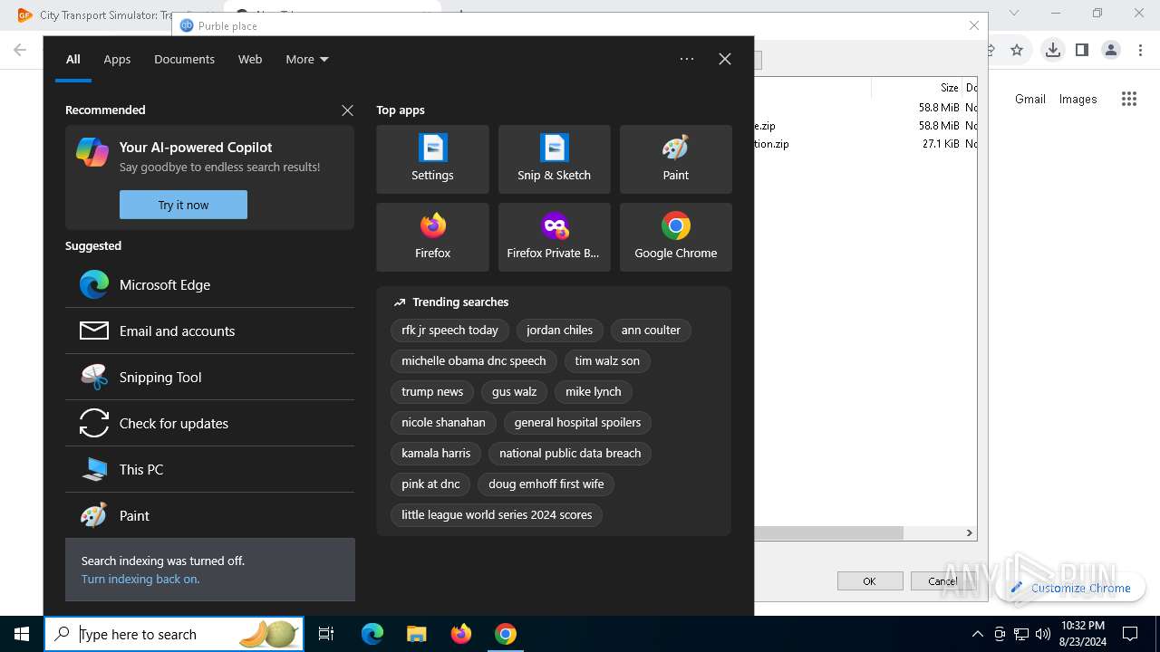This screenshot has width=1160, height=652.
Task: Click the taskbar search input field
Action: tap(174, 634)
